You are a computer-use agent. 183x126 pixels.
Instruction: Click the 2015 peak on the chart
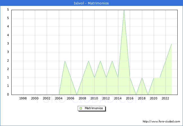(124, 10)
